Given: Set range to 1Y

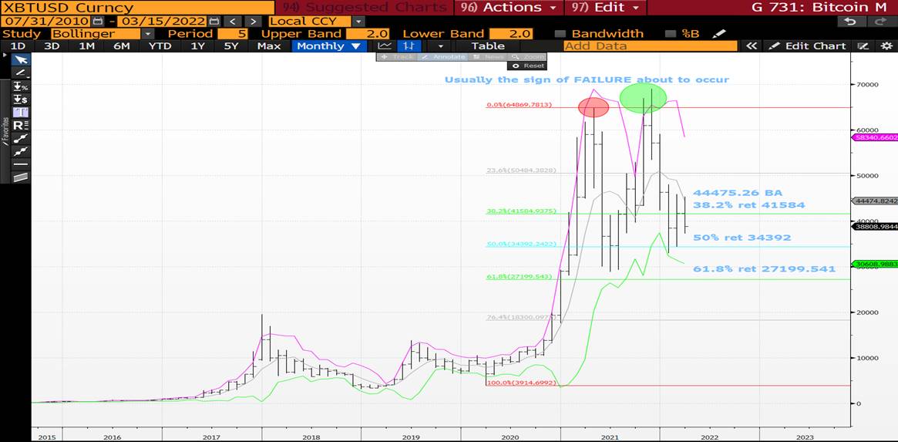Looking at the screenshot, I should (197, 46).
